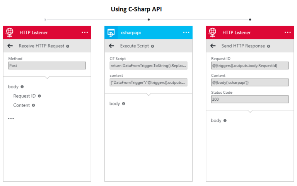Screen dimensions: 297x186
Task: Click the flow connector dot above csharpapi
Action: pyautogui.click(x=148, y=19)
